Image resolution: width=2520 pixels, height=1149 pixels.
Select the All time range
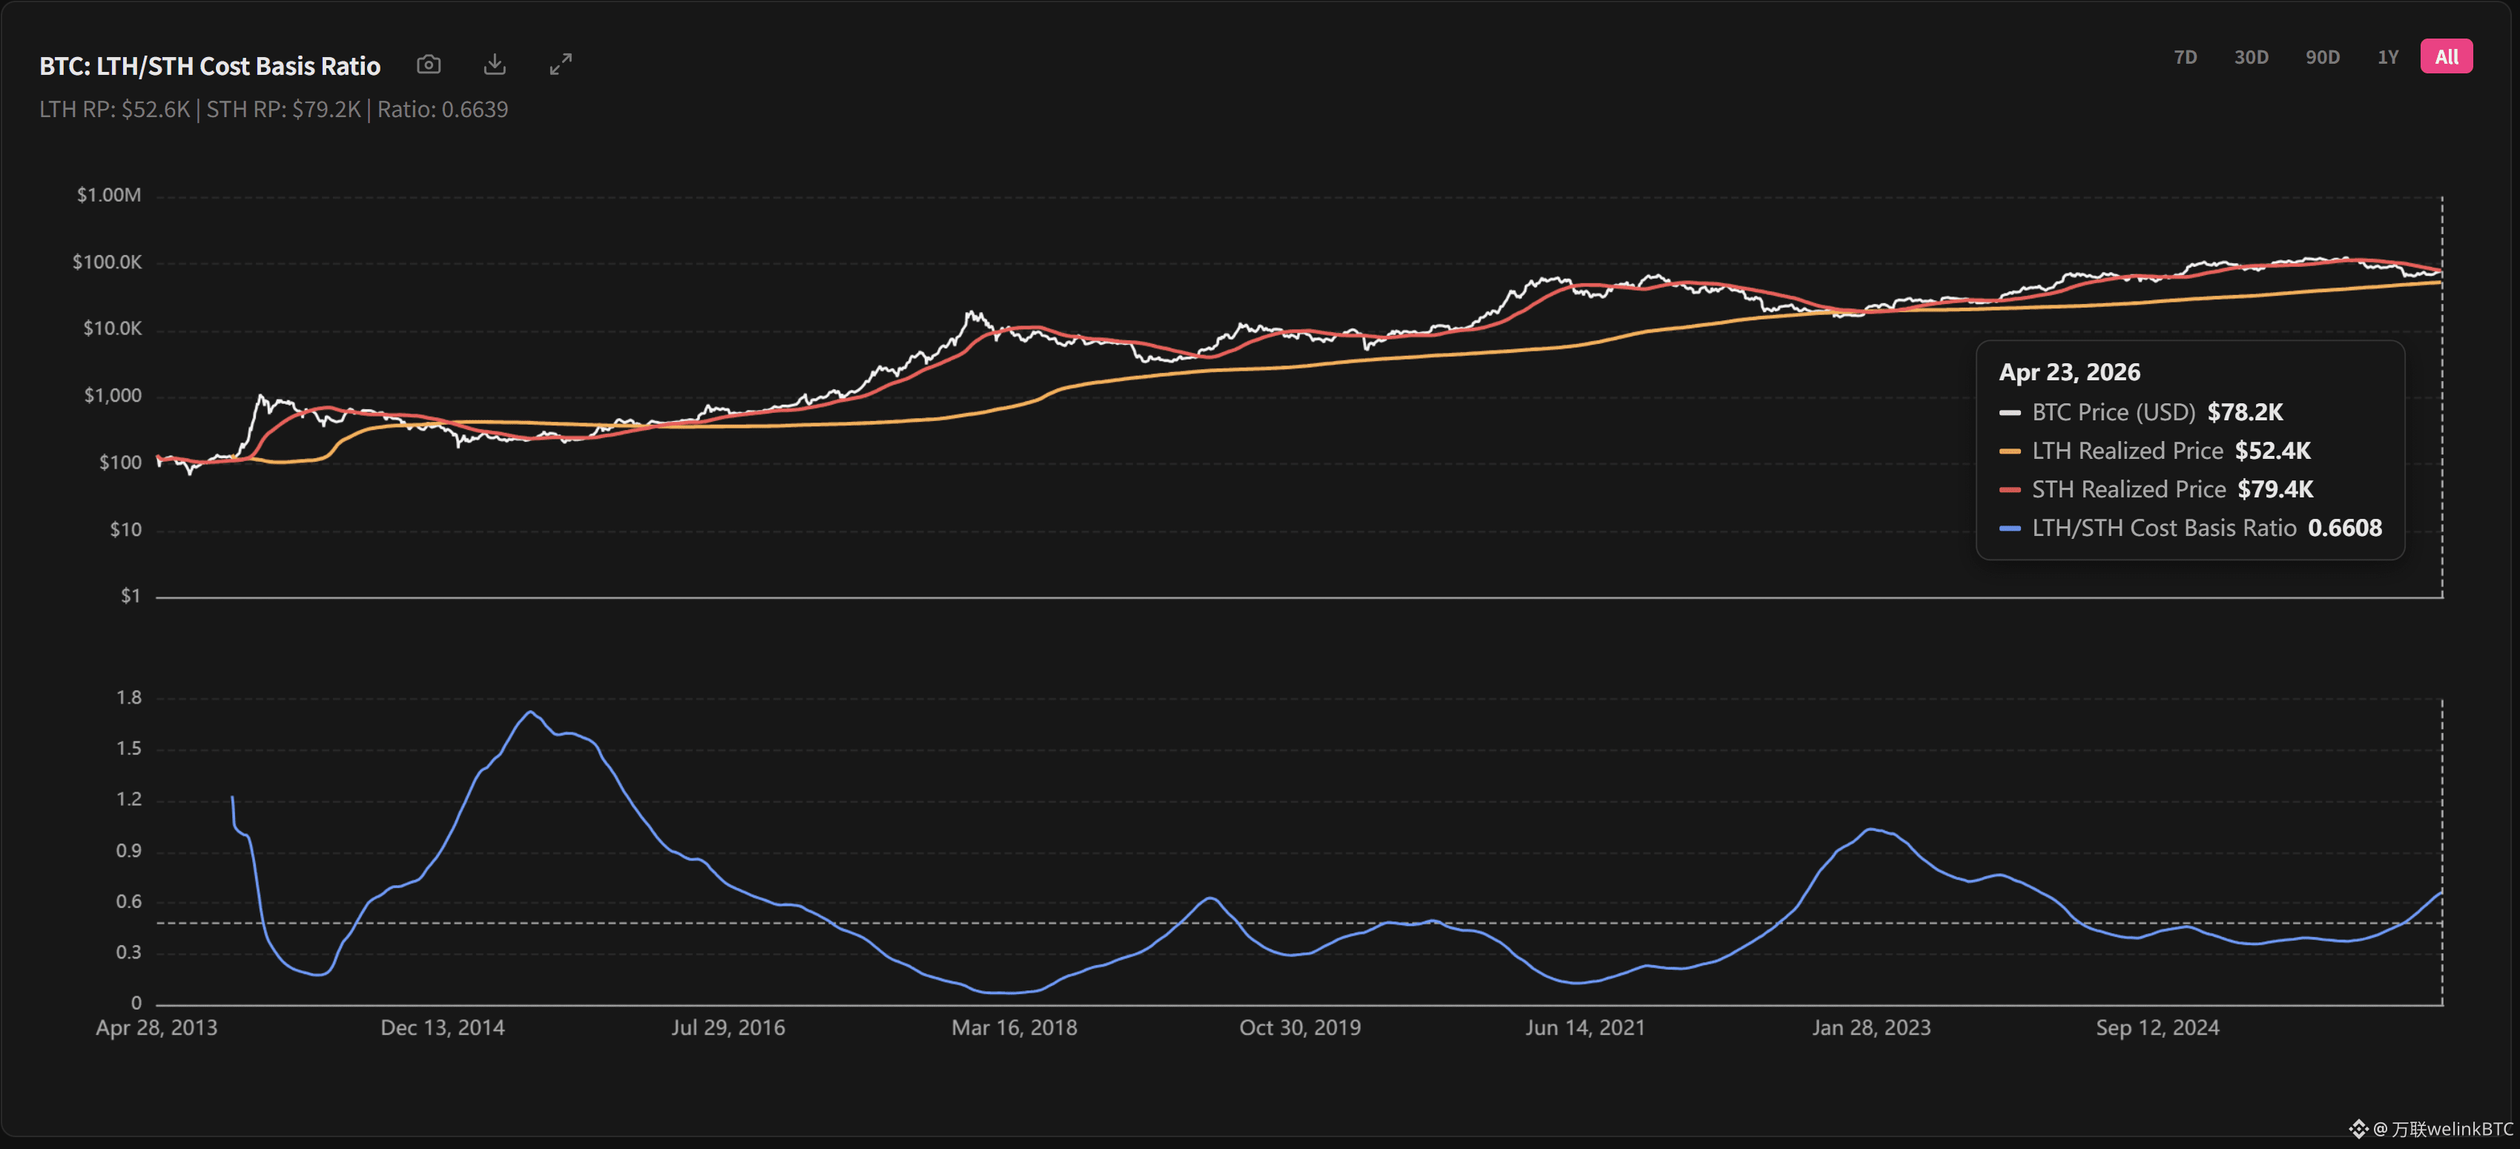click(x=2447, y=57)
